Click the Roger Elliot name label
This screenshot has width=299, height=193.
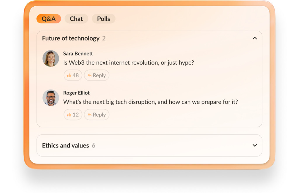pyautogui.click(x=77, y=93)
